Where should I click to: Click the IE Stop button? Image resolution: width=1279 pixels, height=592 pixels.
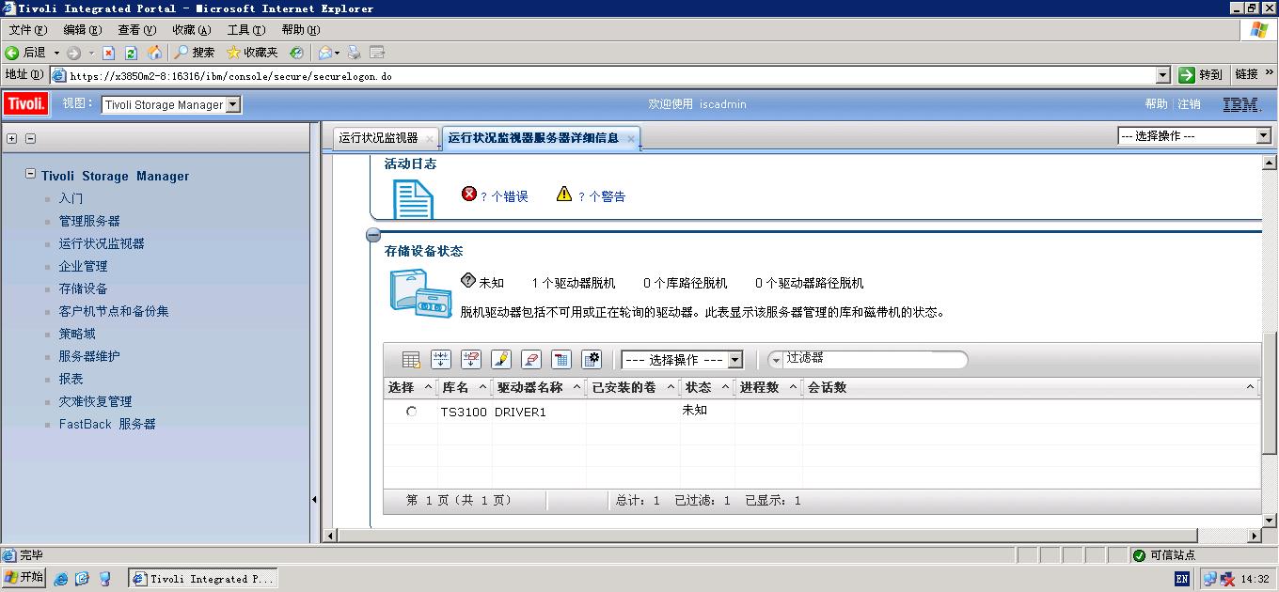(x=109, y=53)
